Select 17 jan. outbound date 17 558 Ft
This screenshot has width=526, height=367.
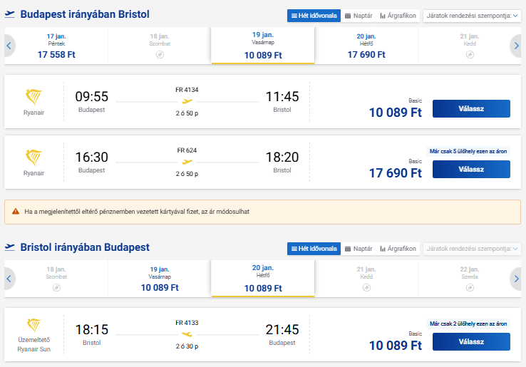point(56,46)
